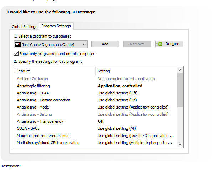
Task: Select the Antialiasing - Gamma correction feature
Action: click(43, 100)
